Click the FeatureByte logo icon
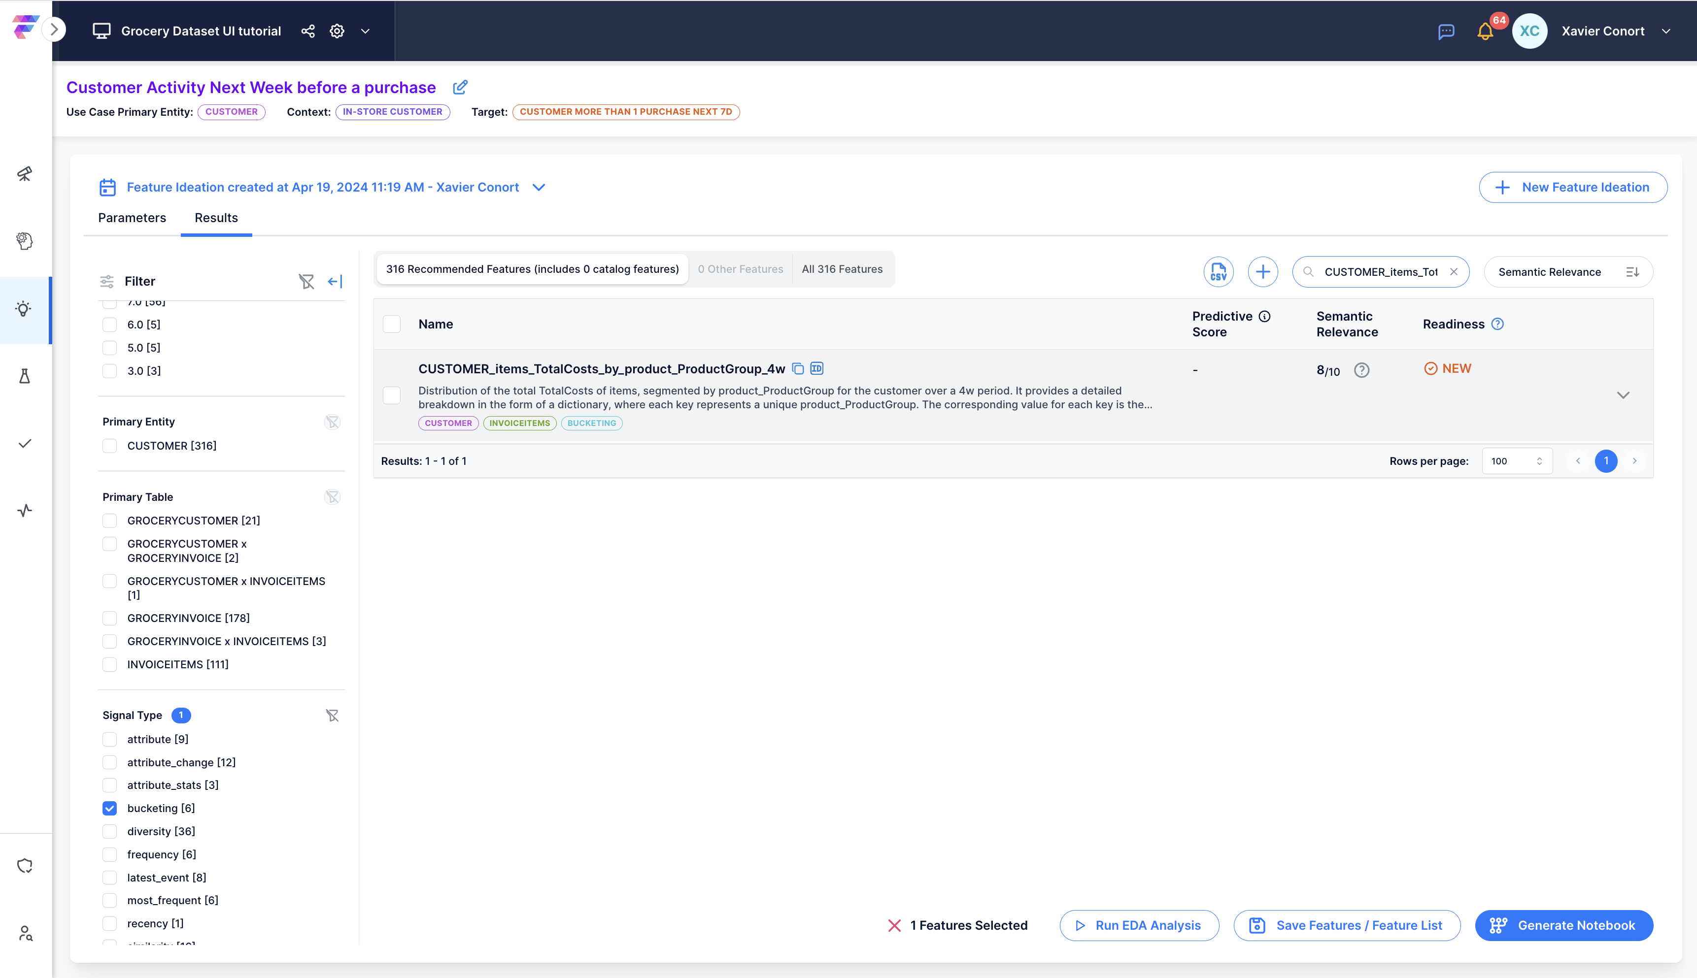 (25, 28)
